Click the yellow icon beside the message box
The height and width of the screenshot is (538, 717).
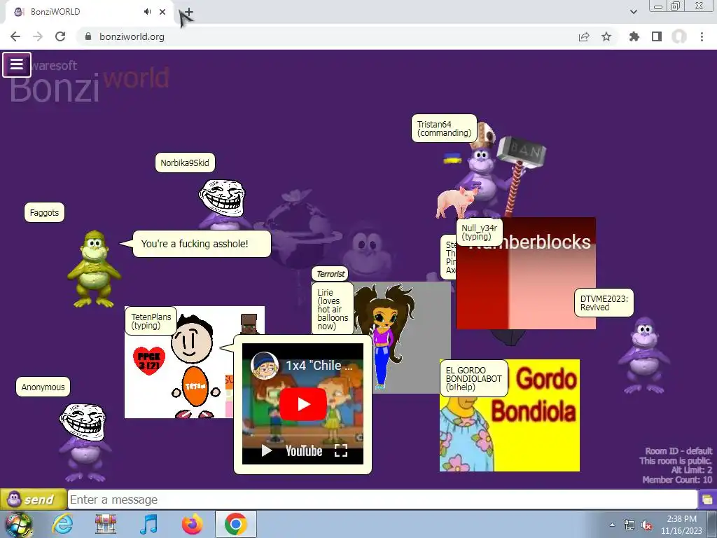707,499
